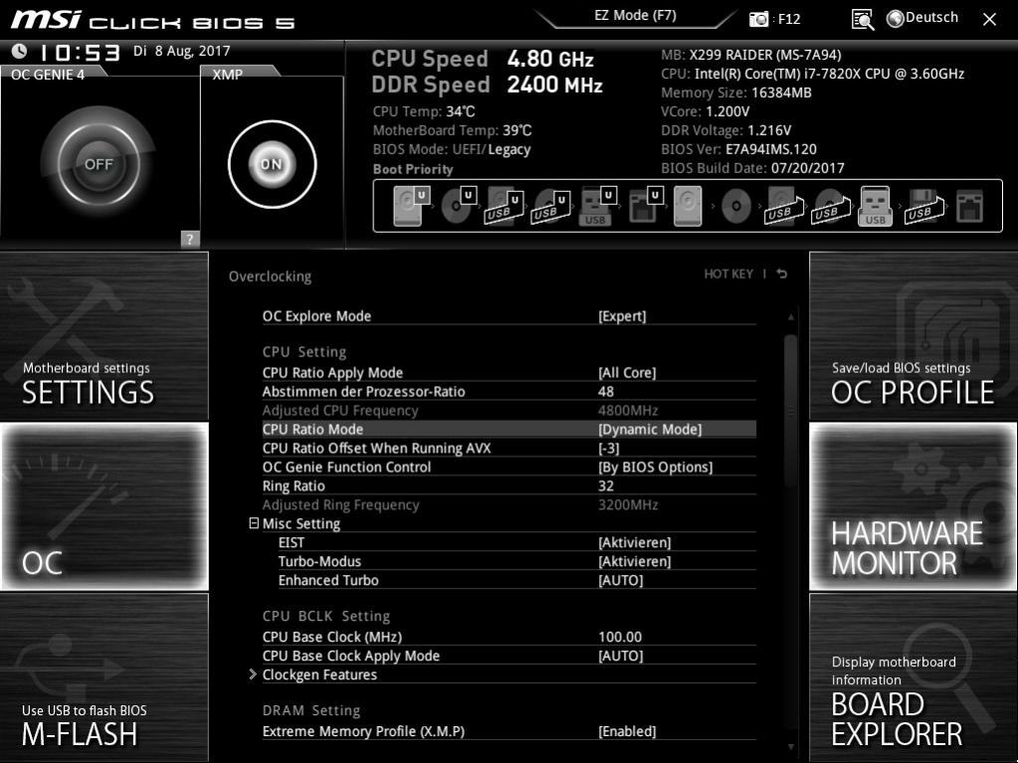The image size is (1018, 763).
Task: Click the Adjusted CPU Frequency 4800MHz value
Action: [x=628, y=410]
